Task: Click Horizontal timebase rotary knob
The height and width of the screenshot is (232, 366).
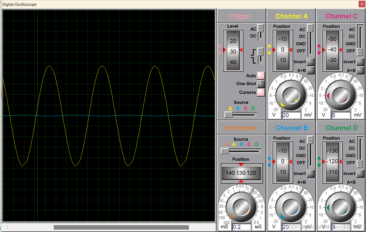Action: [x=241, y=207]
